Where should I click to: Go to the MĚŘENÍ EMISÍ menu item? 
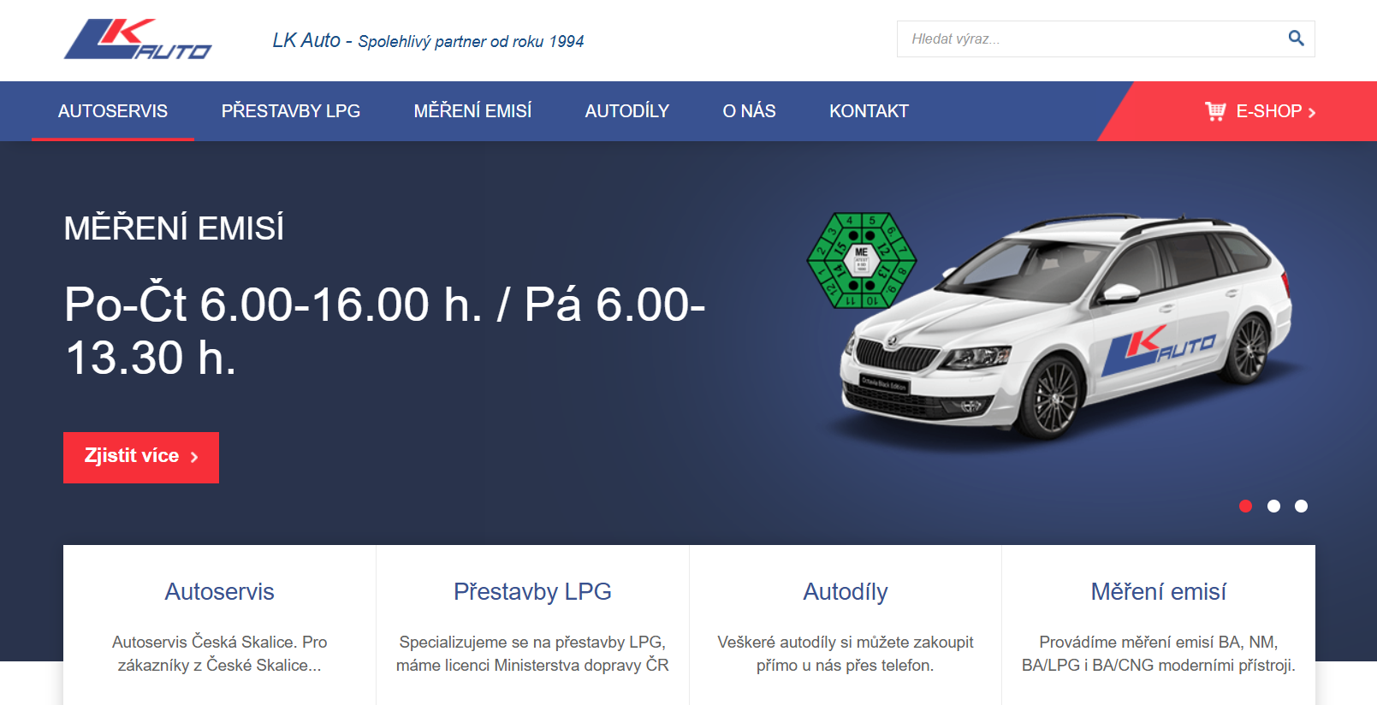tap(472, 111)
